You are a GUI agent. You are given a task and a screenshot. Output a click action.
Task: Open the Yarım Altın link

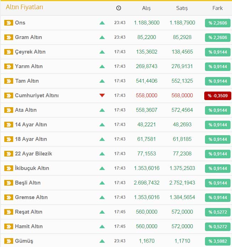click(x=29, y=66)
